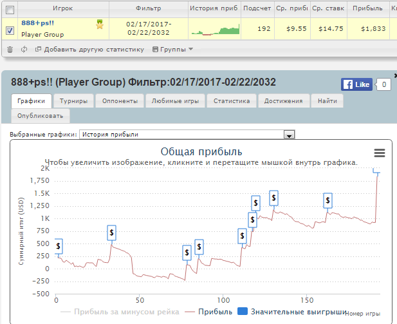
Task: Click the История прибыли combo box field
Action: 187,135
